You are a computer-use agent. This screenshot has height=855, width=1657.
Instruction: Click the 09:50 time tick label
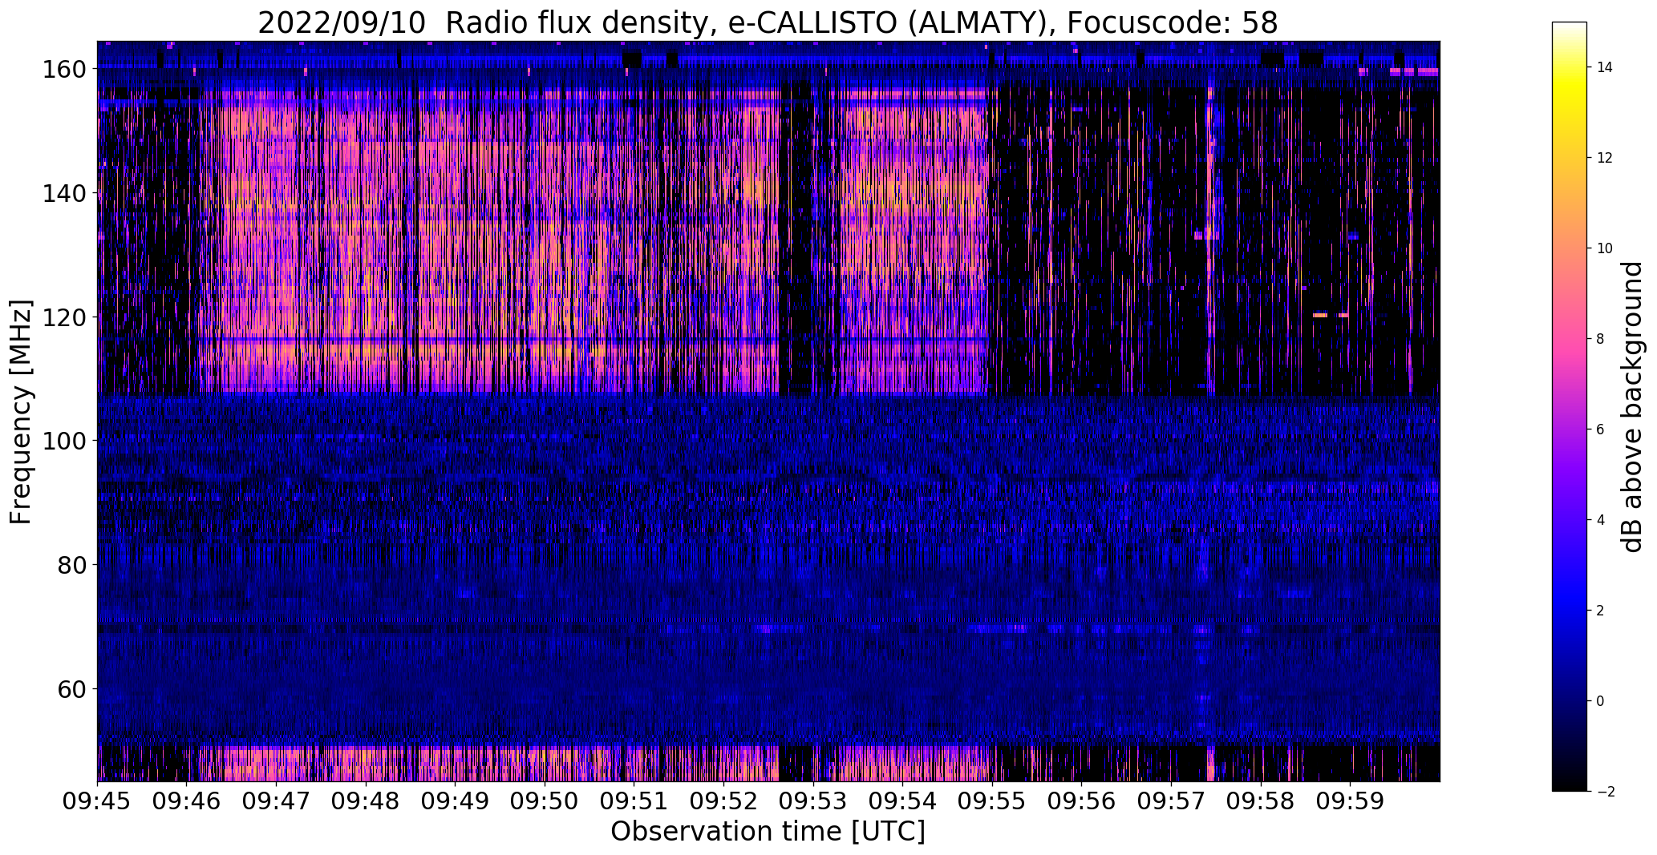point(545,801)
